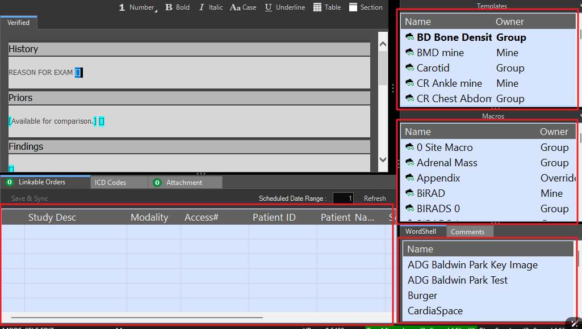Click the Save & Sync button
Screen dimensions: 582x329
coord(30,199)
